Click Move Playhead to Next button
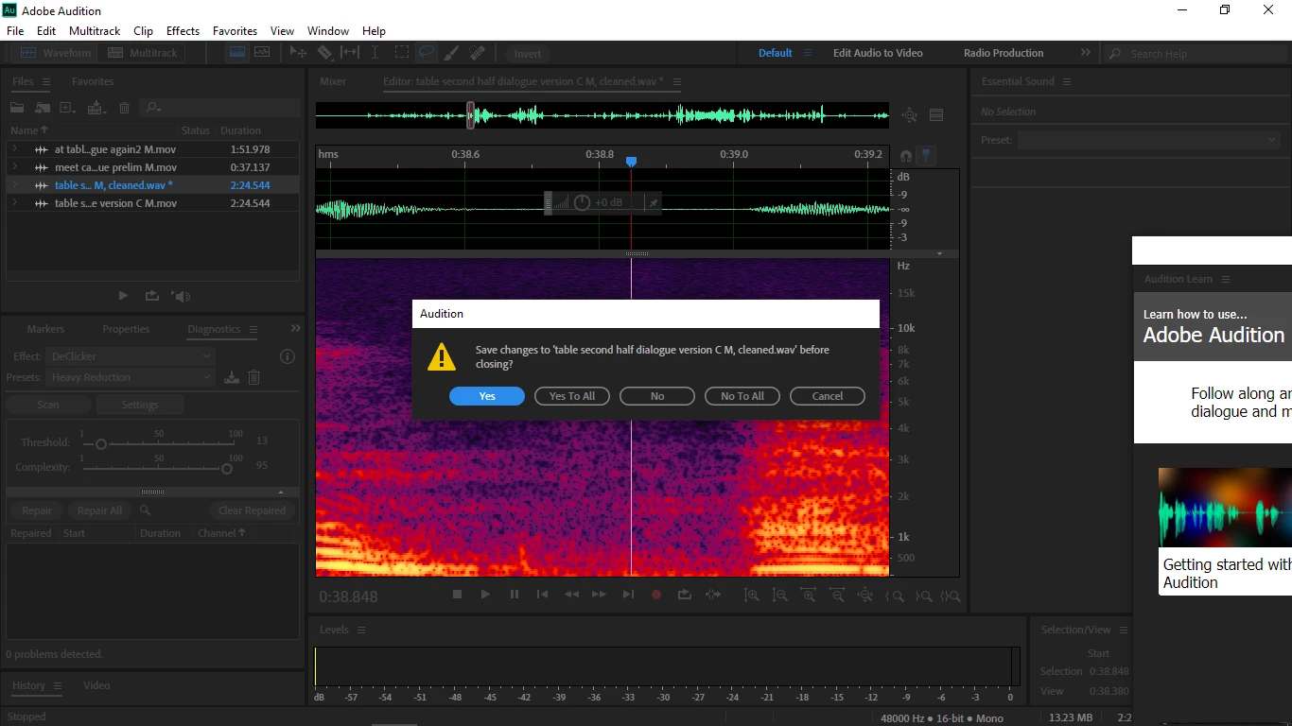Screen dimensions: 1292x726 pyautogui.click(x=628, y=595)
